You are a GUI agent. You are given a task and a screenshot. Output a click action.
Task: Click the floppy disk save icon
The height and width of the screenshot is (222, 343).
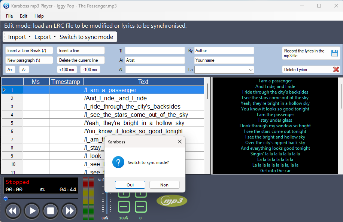tap(334, 53)
